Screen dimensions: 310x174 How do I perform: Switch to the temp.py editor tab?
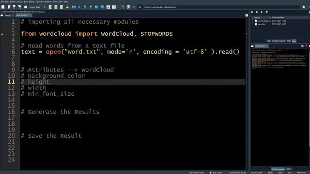8,15
